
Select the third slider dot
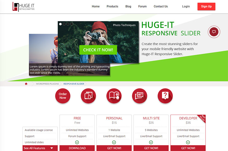tap(68, 24)
